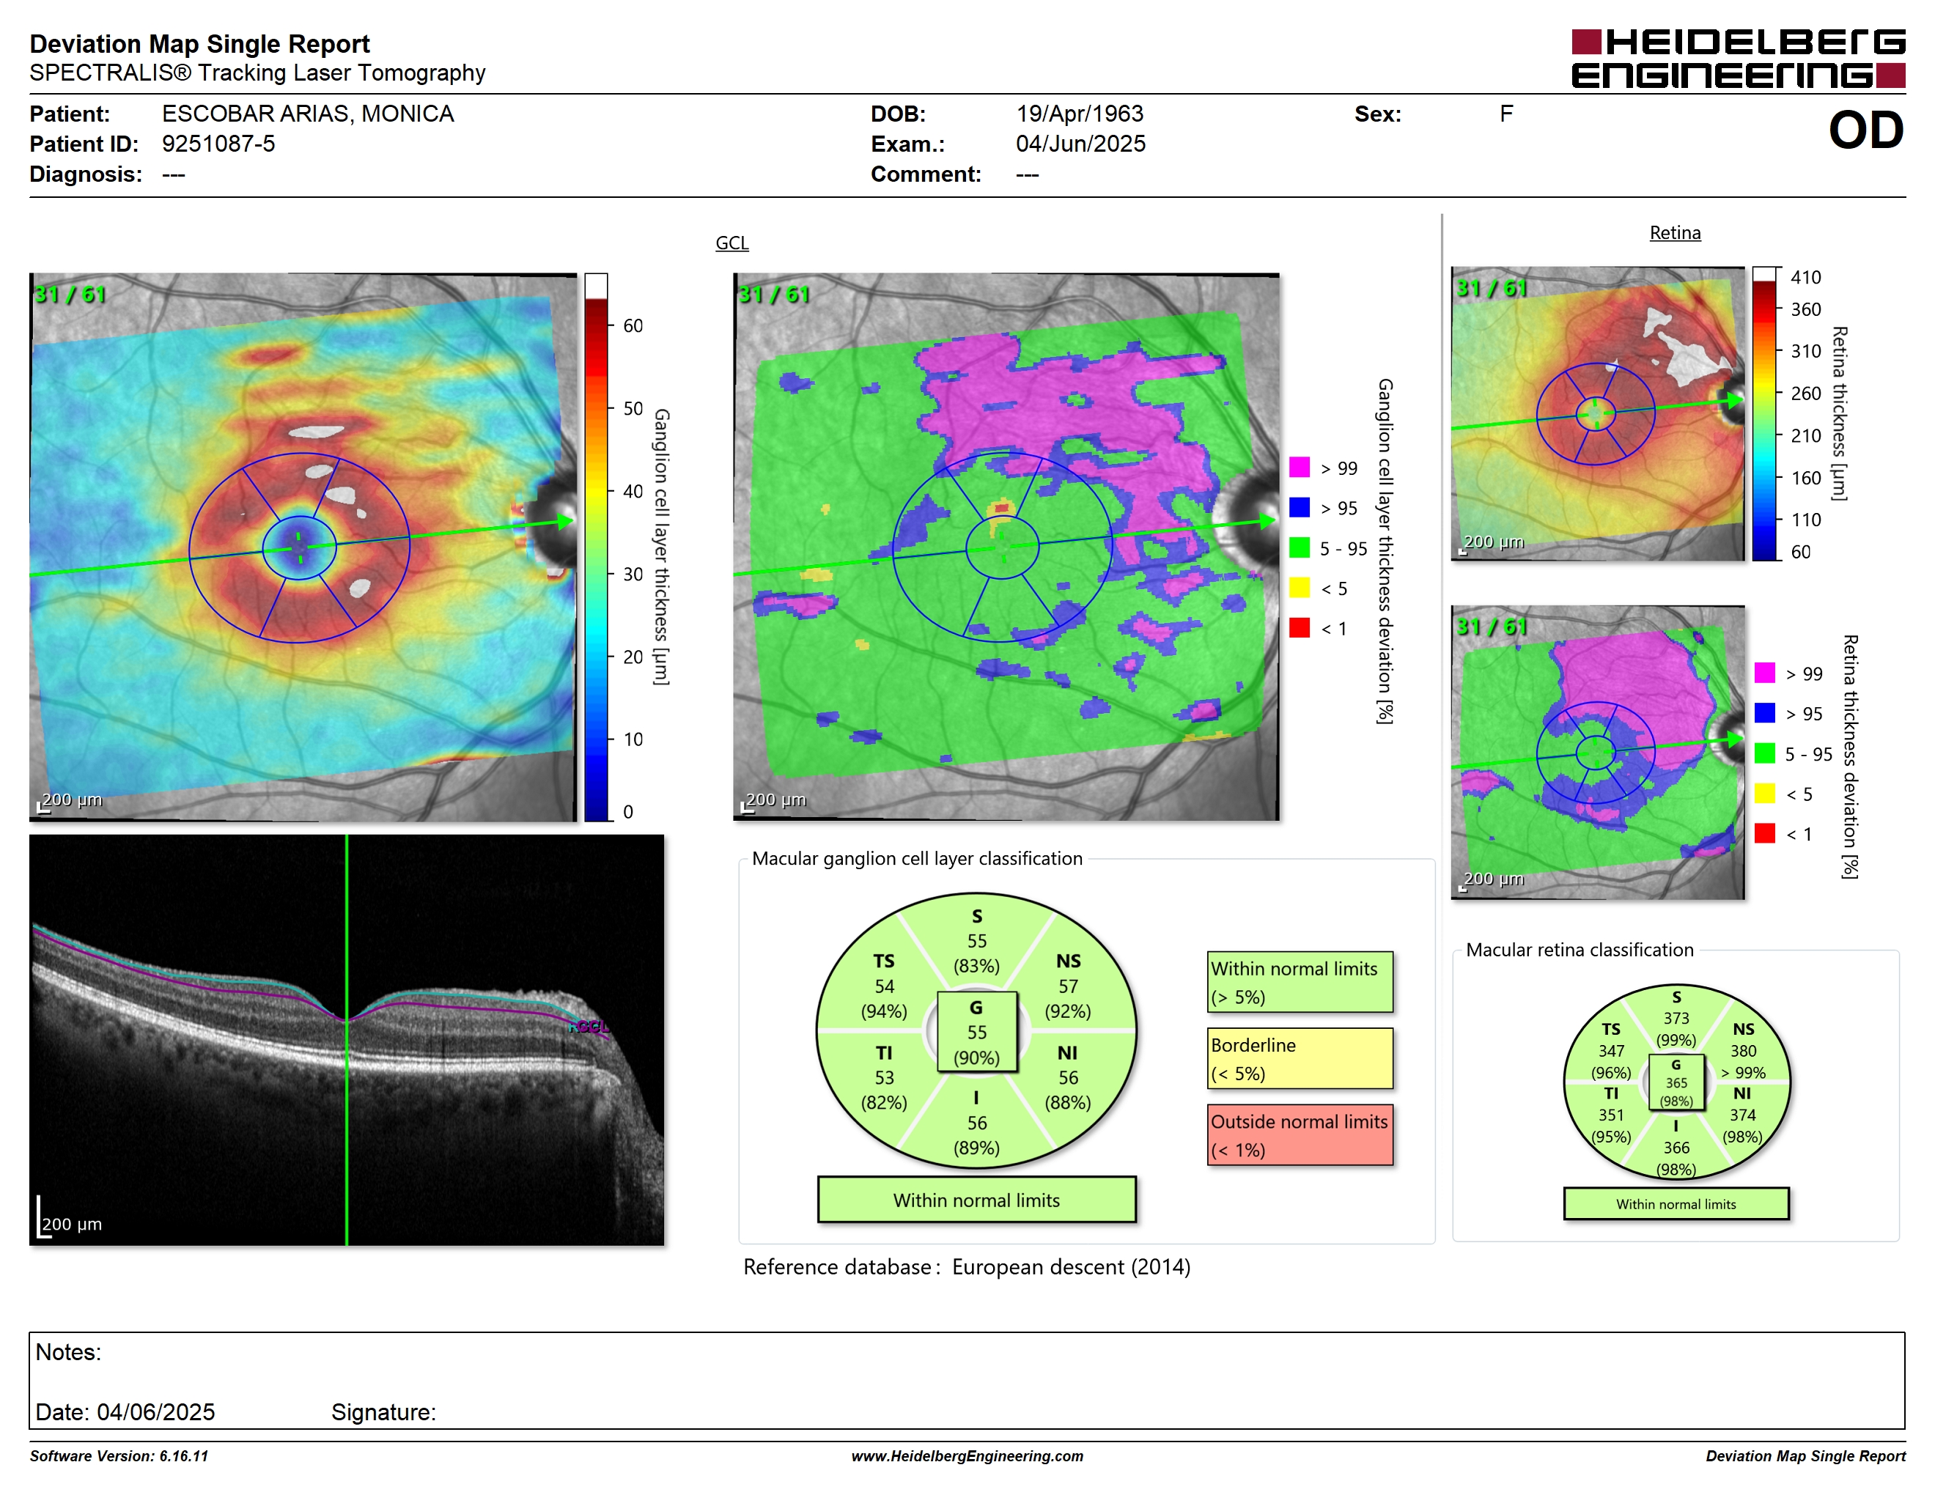The height and width of the screenshot is (1495, 1935).
Task: Click the 'Macular retina classification' heading
Action: point(1579,950)
